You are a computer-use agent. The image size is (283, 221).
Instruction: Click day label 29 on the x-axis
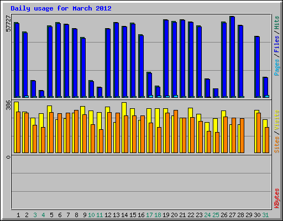point(249,215)
